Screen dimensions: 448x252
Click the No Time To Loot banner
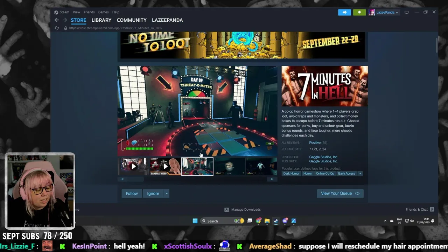point(243,45)
